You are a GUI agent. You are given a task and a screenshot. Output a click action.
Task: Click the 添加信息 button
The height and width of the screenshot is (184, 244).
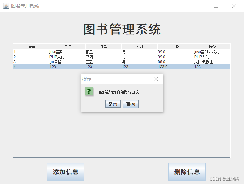point(66,172)
